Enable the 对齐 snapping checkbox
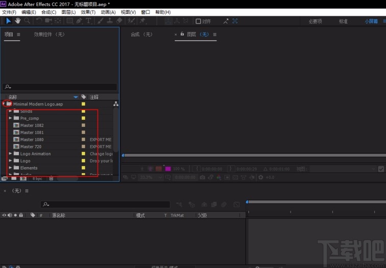The width and height of the screenshot is (386, 268). 198,21
